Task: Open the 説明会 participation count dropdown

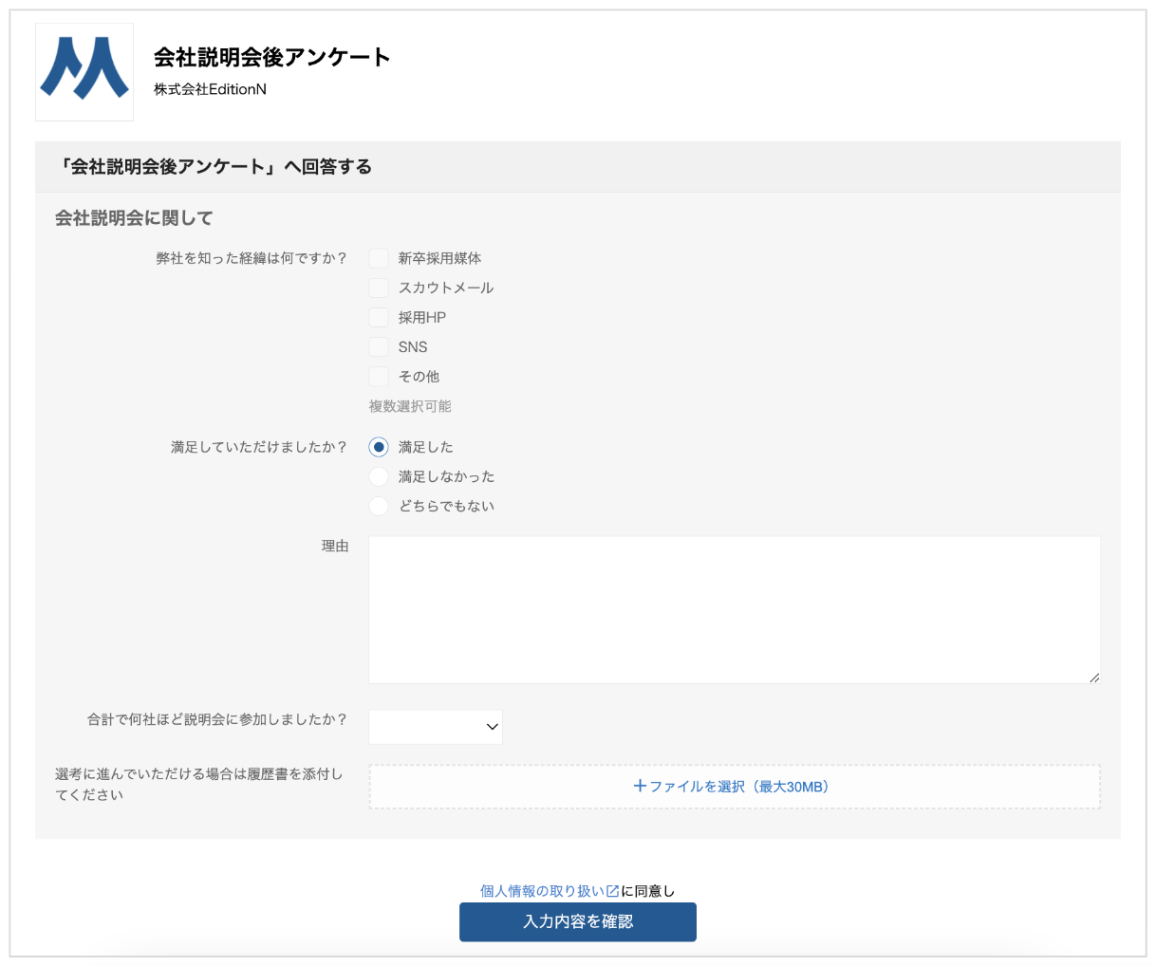Action: point(436,727)
